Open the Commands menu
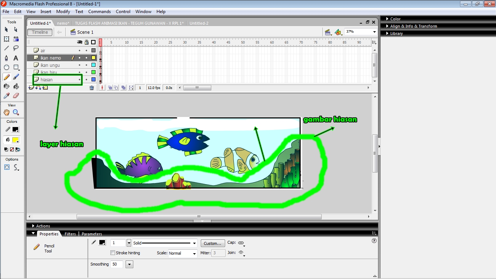Screen dimensions: 496x279 pos(99,12)
